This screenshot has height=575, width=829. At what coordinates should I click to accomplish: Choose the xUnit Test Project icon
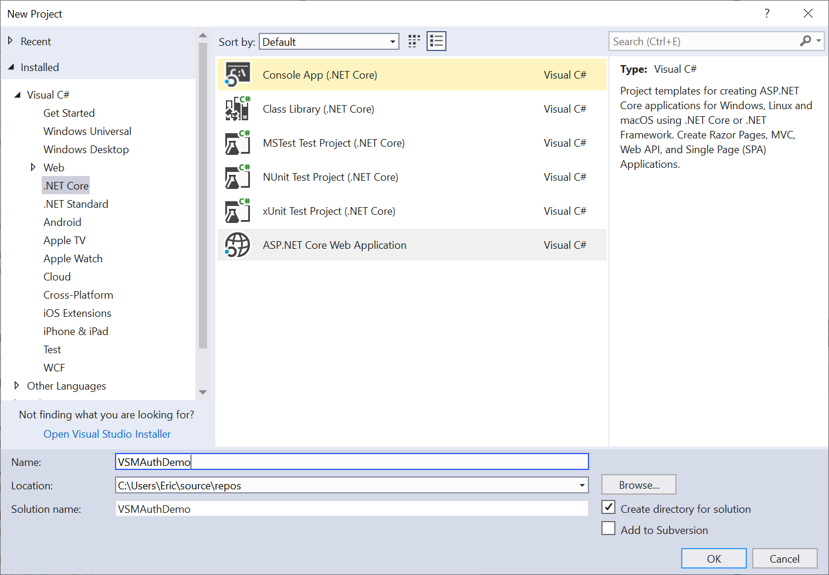238,211
